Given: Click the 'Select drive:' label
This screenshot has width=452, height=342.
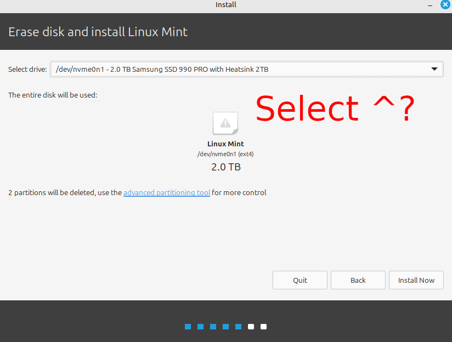Looking at the screenshot, I should tap(27, 70).
